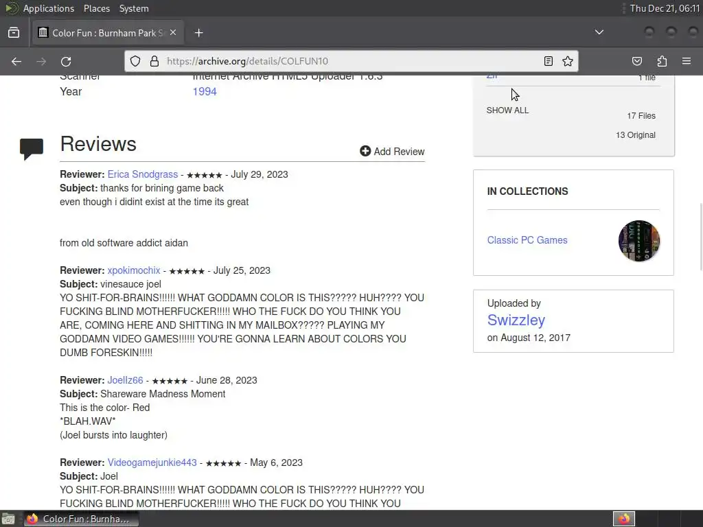Click the IN COLLECTIONS heading
This screenshot has height=527, width=703.
[x=527, y=191]
